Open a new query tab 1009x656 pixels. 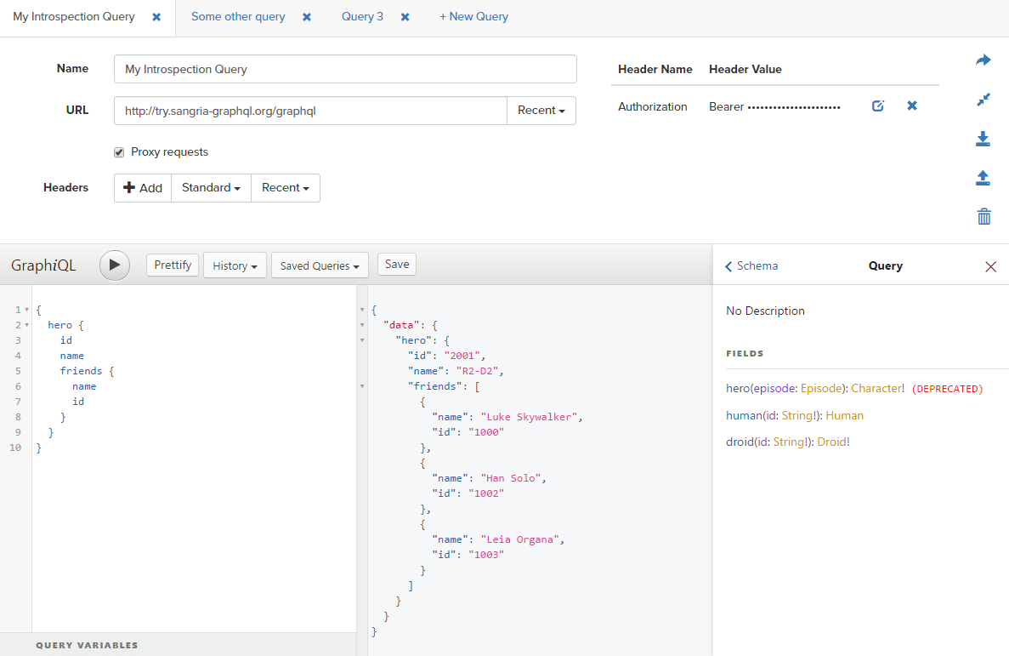[x=473, y=16]
